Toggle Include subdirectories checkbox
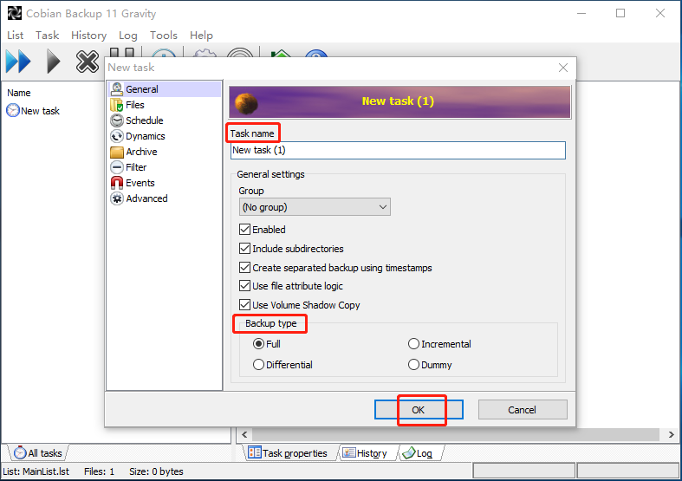682x481 pixels. click(245, 249)
